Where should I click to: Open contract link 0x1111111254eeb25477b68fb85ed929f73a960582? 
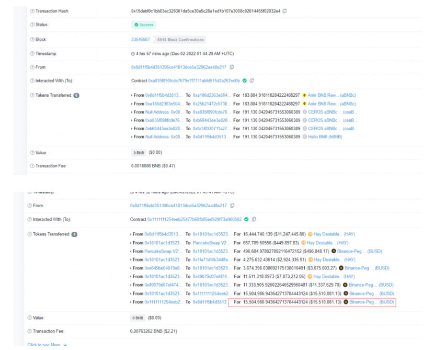(194, 219)
